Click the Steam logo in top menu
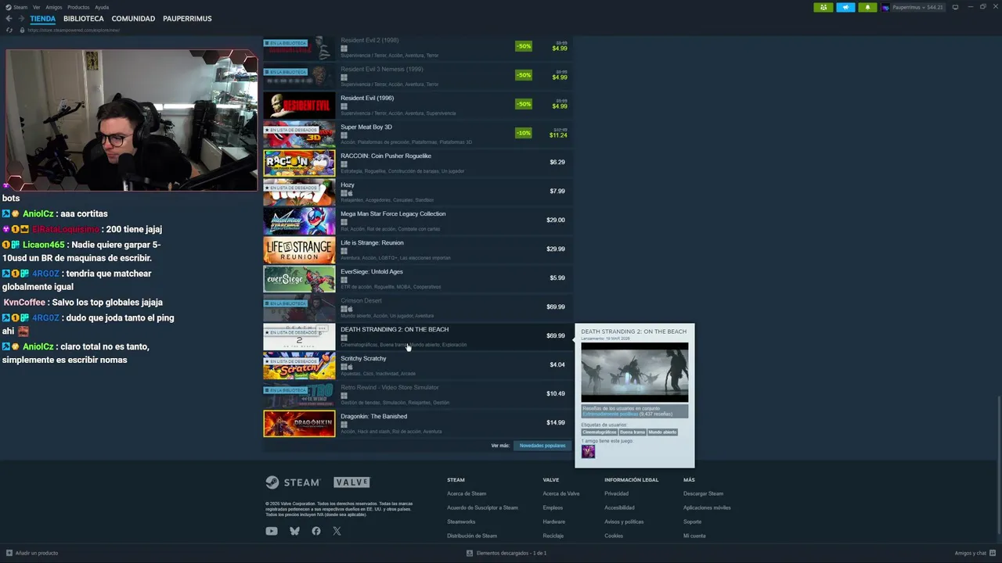Viewport: 1002px width, 563px height. (8, 7)
